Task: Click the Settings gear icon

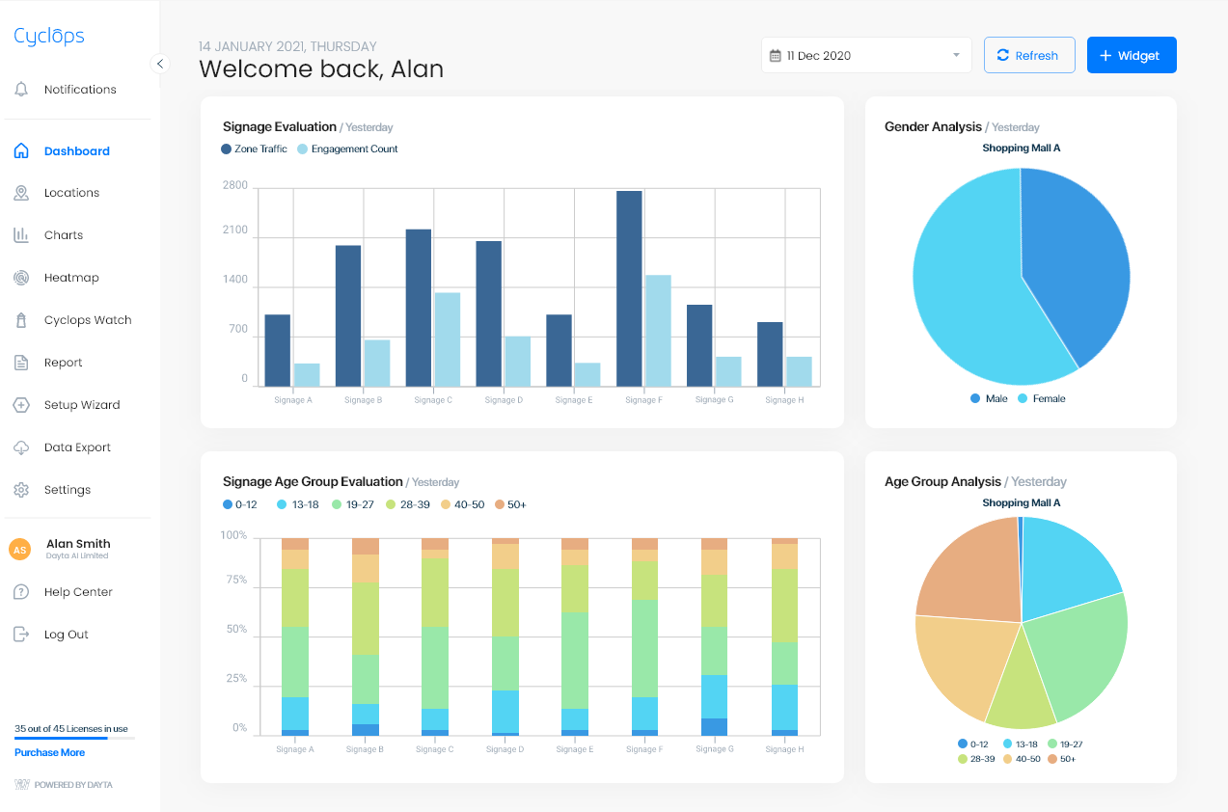Action: 21,490
